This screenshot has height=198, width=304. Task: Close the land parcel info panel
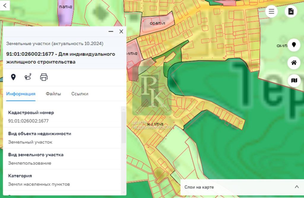(x=121, y=32)
